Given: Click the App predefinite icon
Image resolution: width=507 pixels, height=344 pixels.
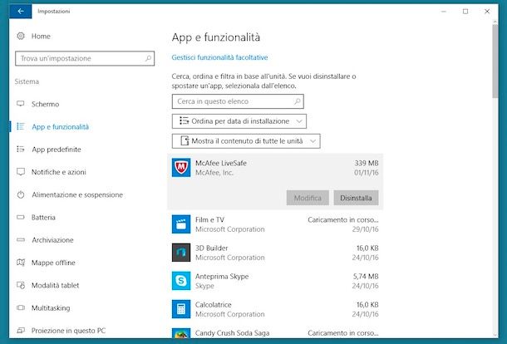Looking at the screenshot, I should 21,149.
